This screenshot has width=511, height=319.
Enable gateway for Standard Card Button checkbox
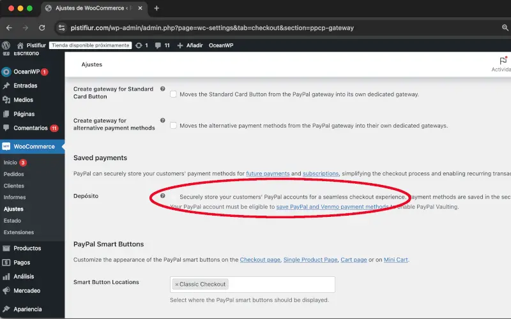coord(173,94)
